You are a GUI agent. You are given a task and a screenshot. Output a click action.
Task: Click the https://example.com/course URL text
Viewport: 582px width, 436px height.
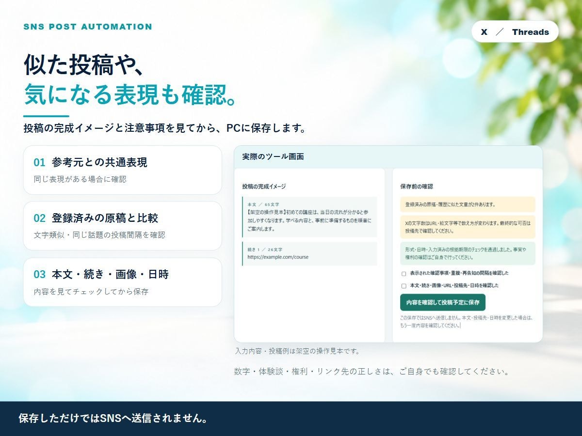click(278, 257)
